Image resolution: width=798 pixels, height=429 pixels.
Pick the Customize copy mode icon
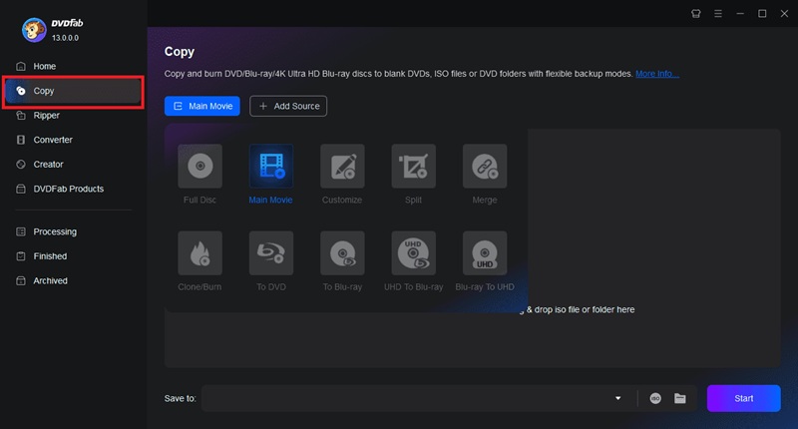pos(342,166)
